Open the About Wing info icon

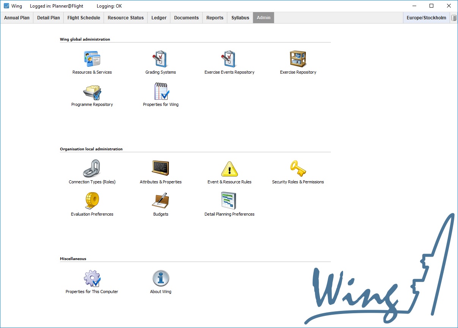(x=161, y=278)
